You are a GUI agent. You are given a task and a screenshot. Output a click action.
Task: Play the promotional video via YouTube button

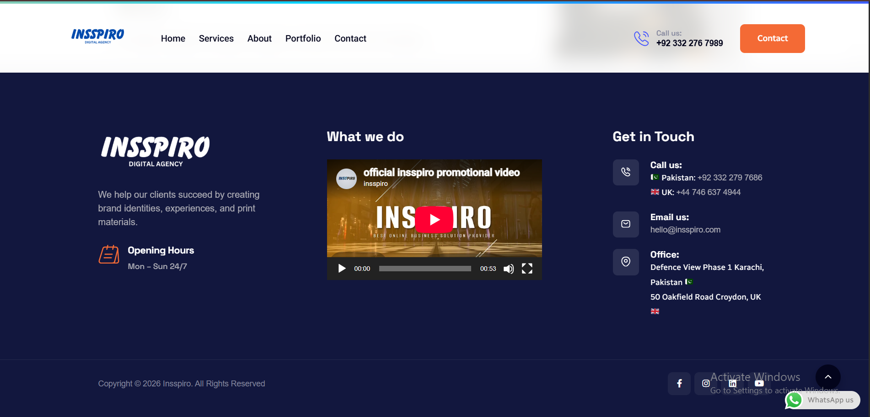tap(434, 219)
